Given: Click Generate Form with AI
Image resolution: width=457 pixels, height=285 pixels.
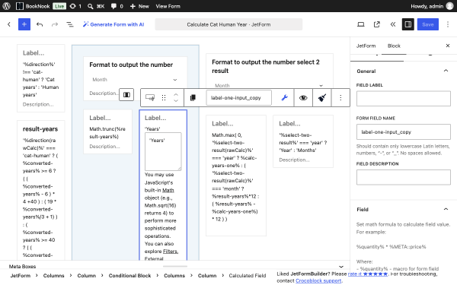Looking at the screenshot, I should click(x=113, y=24).
